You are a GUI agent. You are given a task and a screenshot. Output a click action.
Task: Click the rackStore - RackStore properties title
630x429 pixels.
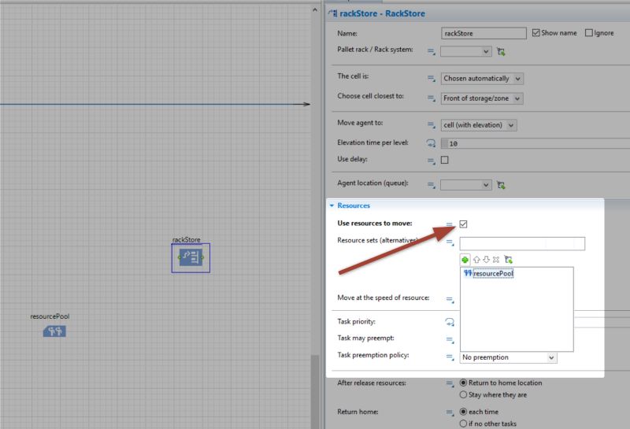click(382, 13)
